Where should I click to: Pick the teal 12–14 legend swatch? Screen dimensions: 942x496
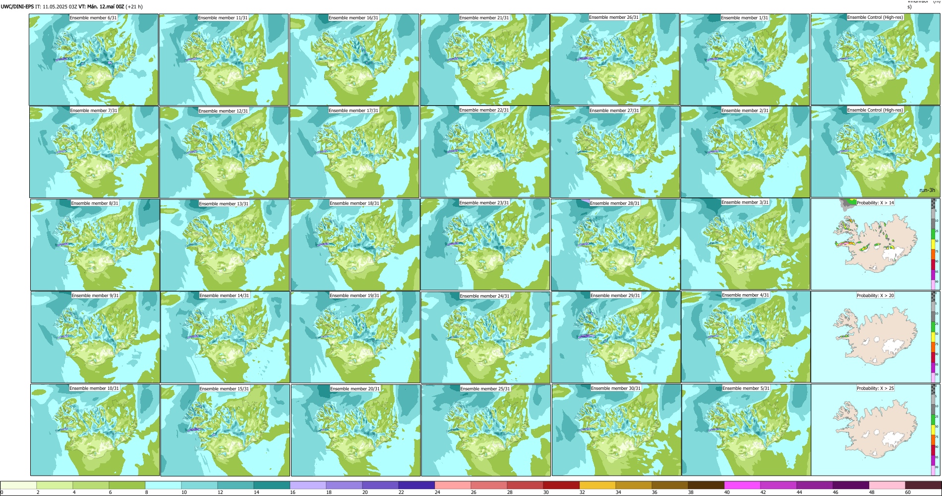coord(235,485)
